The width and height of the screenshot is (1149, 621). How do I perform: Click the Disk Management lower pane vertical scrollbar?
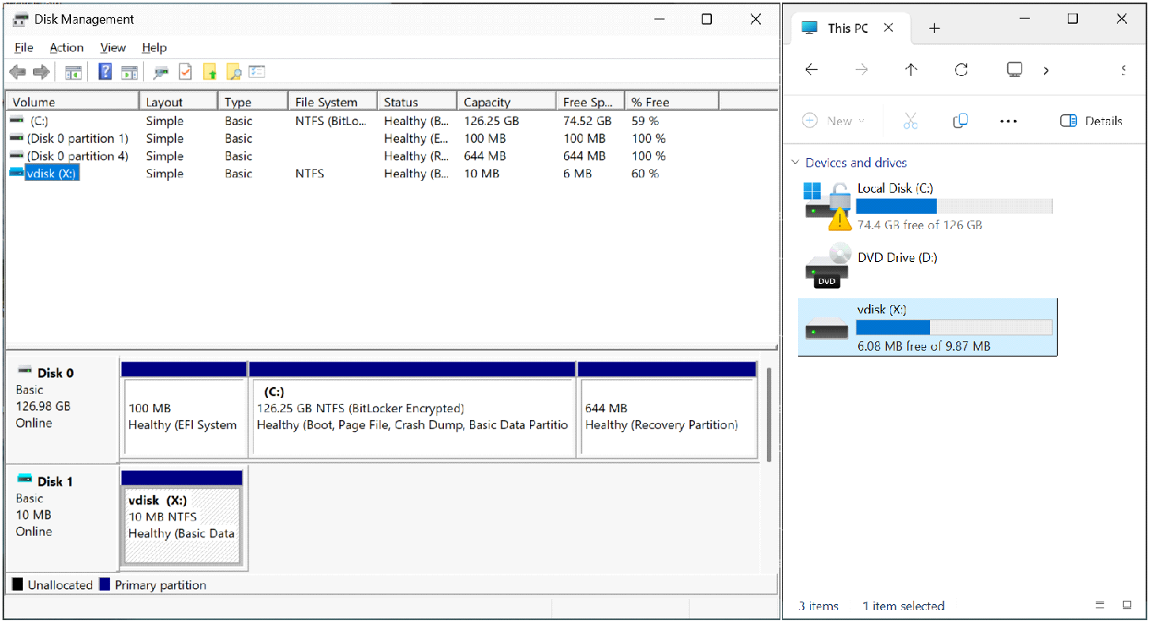[x=769, y=414]
